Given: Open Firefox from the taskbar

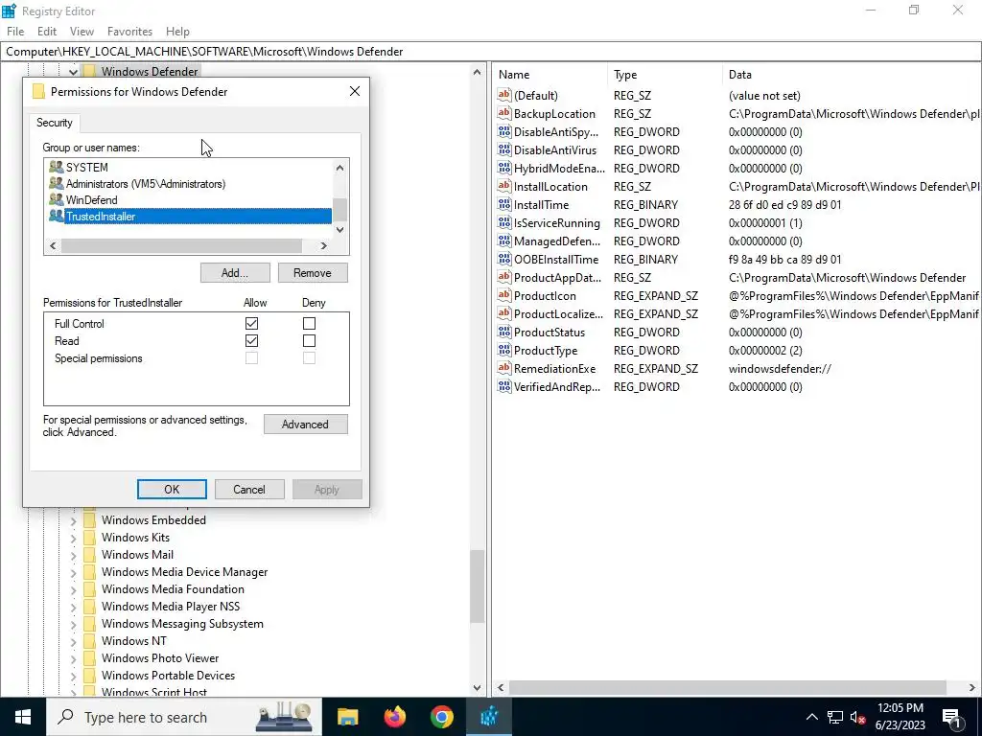Looking at the screenshot, I should click(x=394, y=717).
